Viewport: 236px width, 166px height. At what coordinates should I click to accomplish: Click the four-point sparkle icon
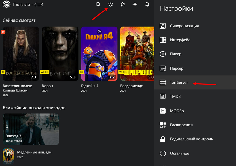pyautogui.click(x=135, y=4)
